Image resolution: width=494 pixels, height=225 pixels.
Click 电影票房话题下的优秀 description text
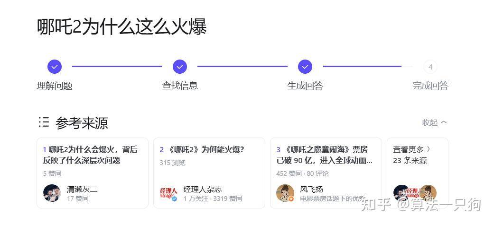click(332, 199)
